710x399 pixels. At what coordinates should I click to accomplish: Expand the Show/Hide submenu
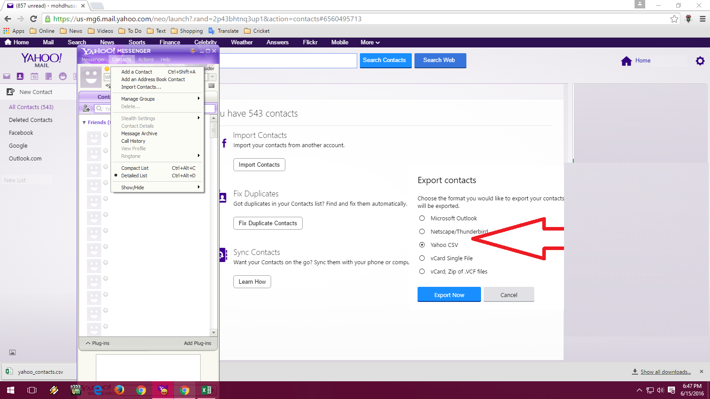coord(157,188)
